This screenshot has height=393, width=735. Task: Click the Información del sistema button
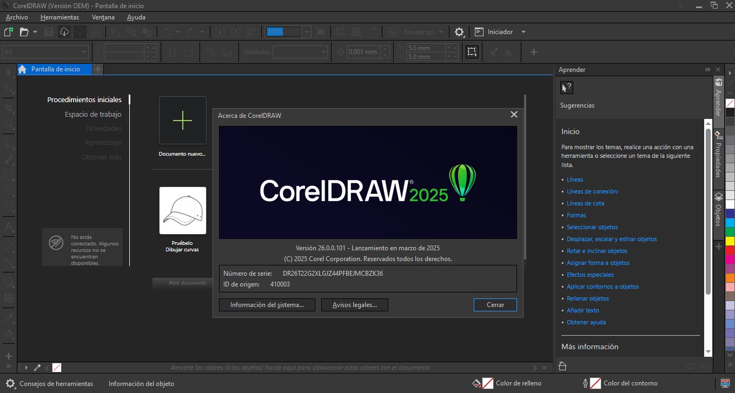pos(266,304)
